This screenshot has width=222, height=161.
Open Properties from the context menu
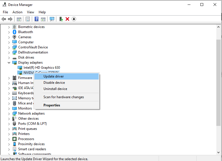(67, 105)
